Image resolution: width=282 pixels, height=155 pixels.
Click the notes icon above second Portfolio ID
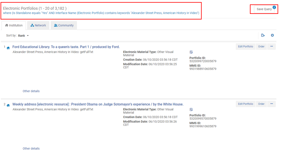(x=191, y=110)
